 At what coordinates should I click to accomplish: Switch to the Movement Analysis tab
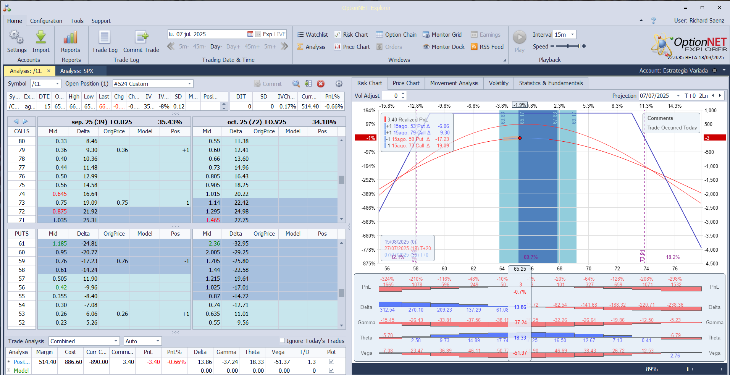[x=454, y=83]
